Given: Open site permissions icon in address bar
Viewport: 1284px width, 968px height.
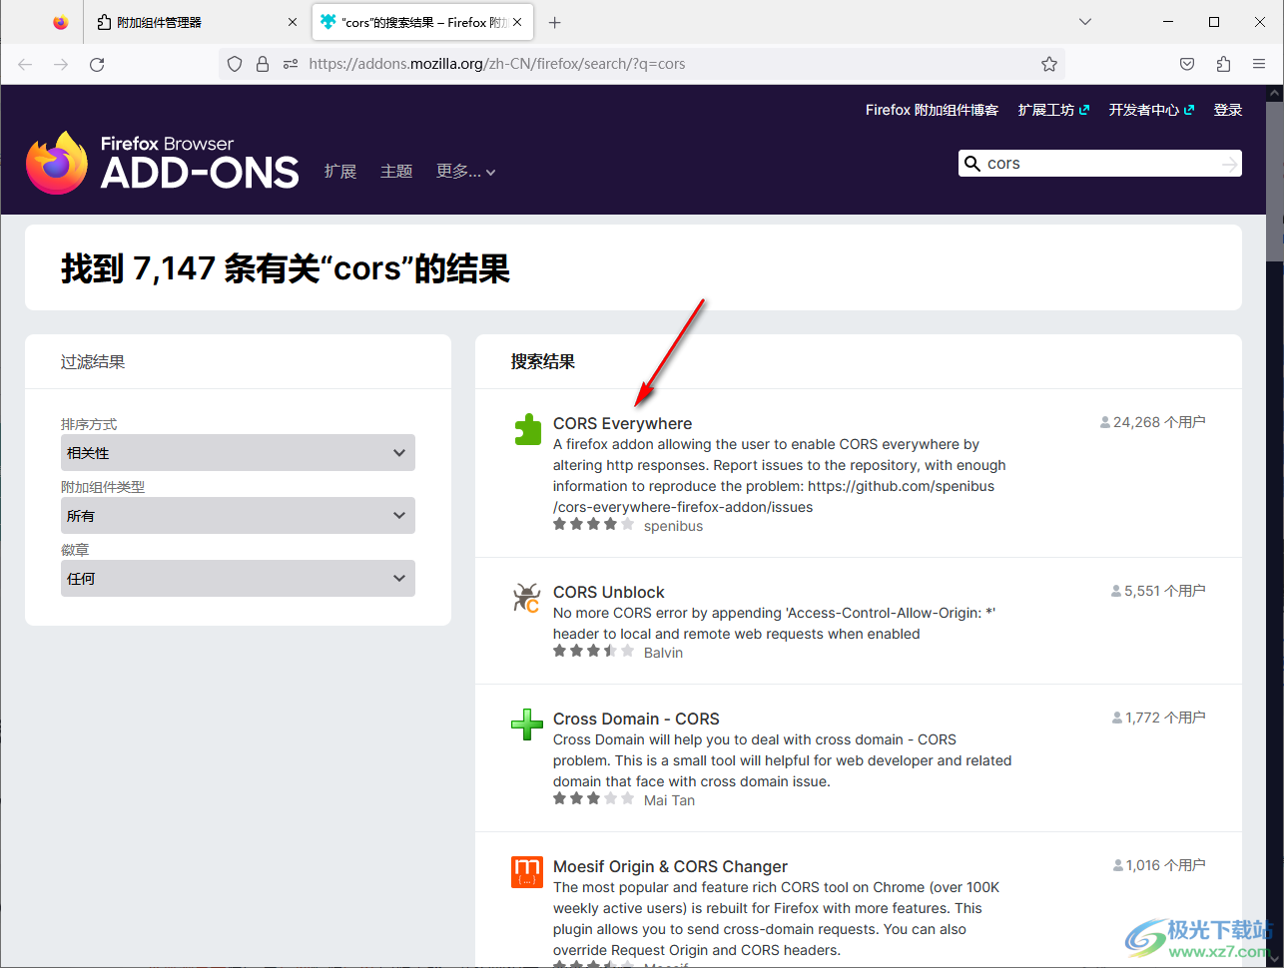Looking at the screenshot, I should (291, 64).
